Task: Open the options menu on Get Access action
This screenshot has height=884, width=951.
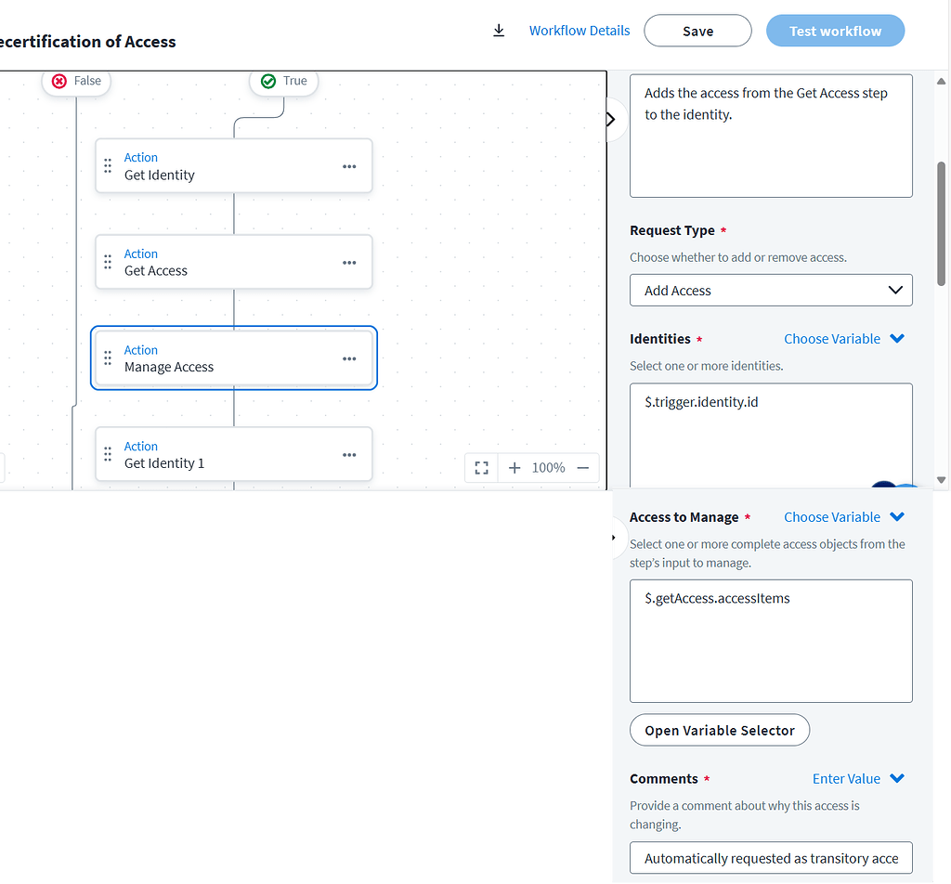Action: coord(349,262)
